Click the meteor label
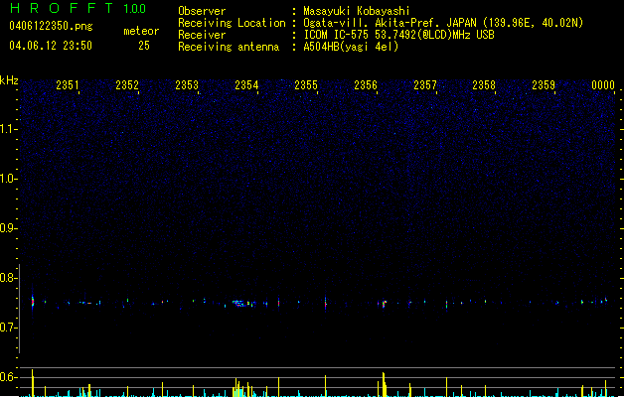Screen dimensions: 625x397 click(x=141, y=31)
